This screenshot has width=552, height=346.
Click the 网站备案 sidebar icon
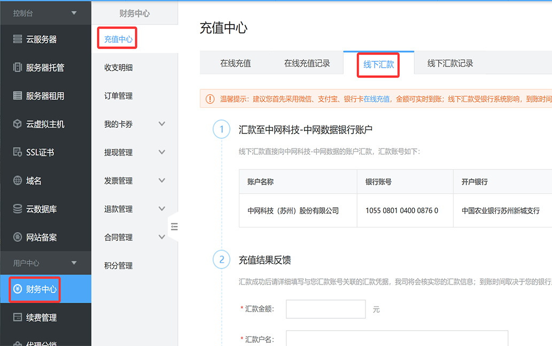(17, 237)
